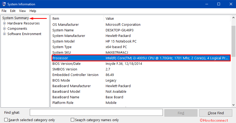This screenshot has width=236, height=123.
Task: Open the Help menu
Action: pos(33,11)
